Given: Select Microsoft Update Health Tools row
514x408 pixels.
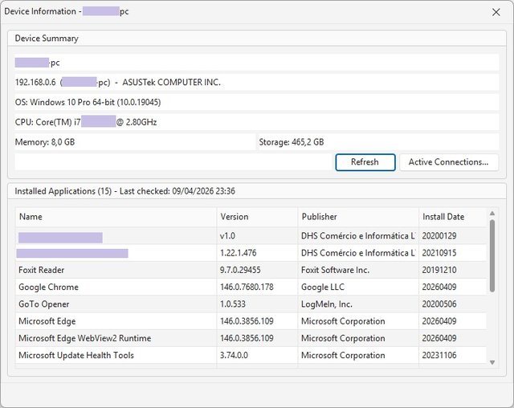Looking at the screenshot, I should [251, 355].
